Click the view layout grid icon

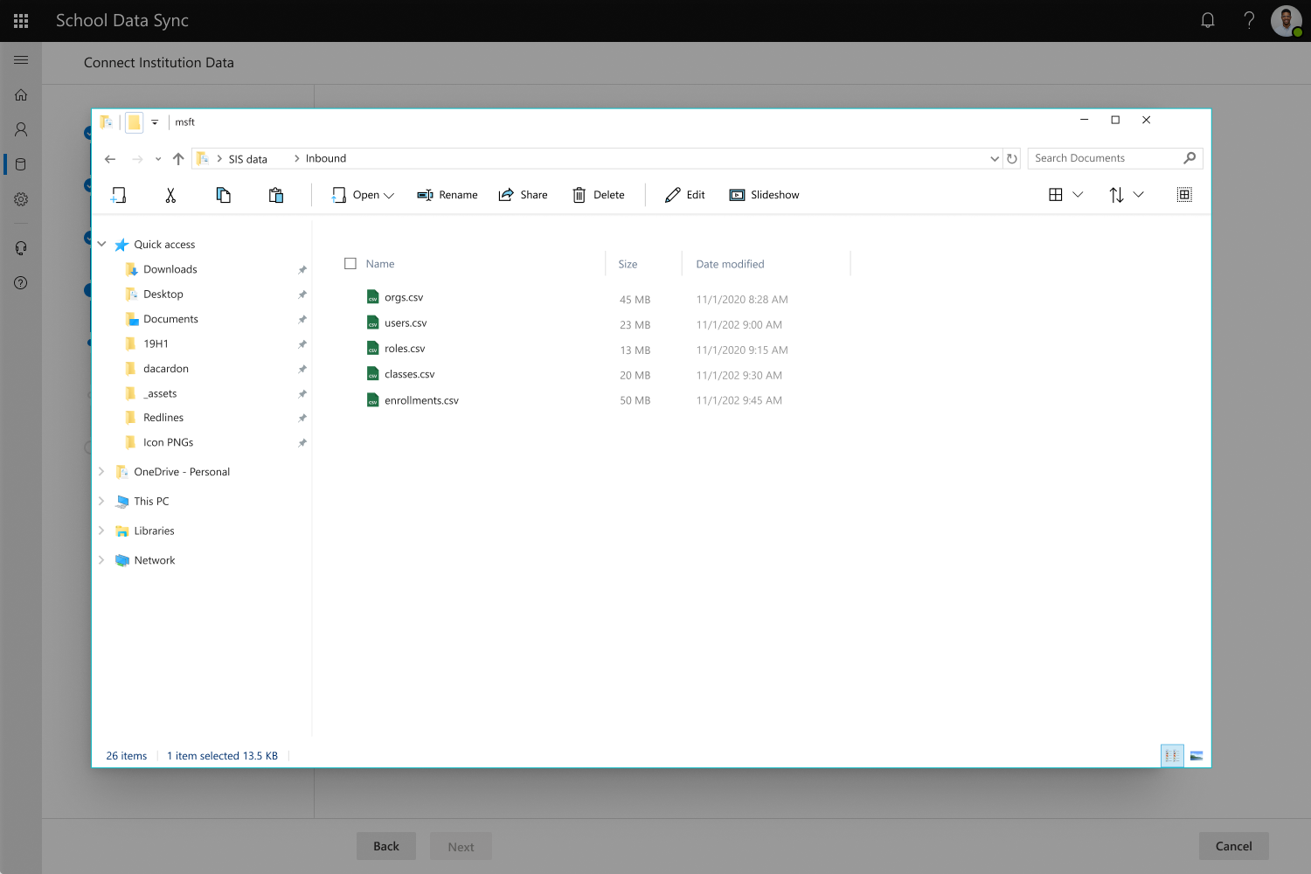(x=1056, y=195)
